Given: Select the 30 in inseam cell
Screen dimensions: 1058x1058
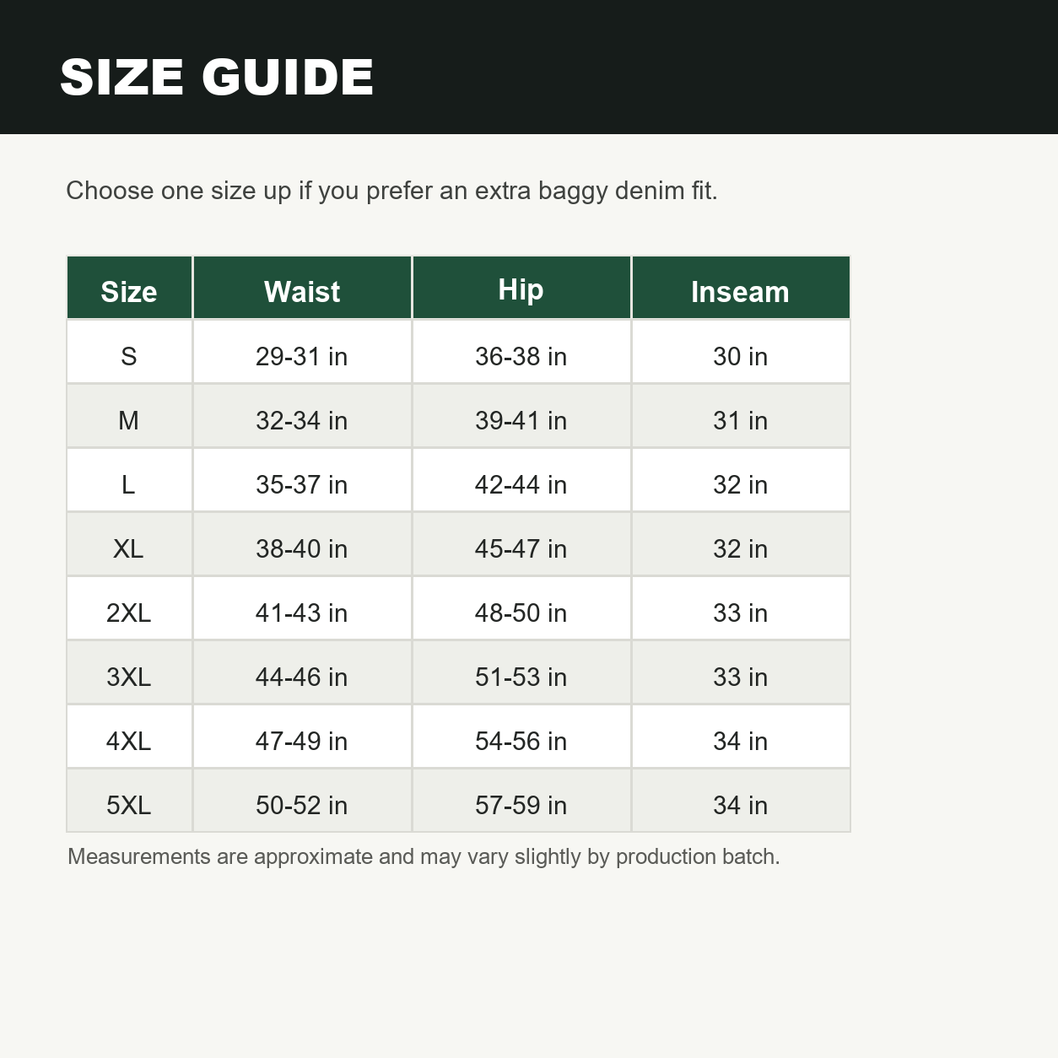Looking at the screenshot, I should tap(741, 356).
